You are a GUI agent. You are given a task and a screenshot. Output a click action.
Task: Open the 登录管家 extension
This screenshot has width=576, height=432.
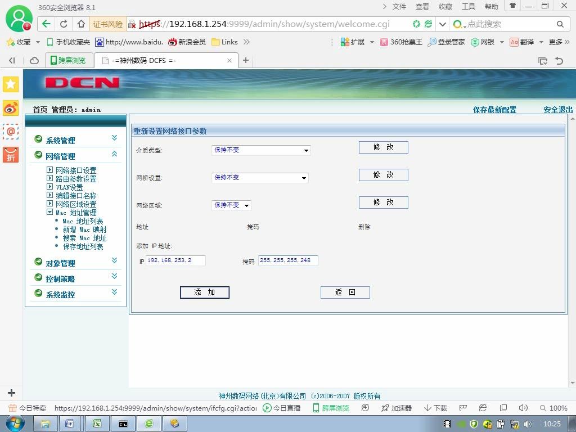point(446,42)
